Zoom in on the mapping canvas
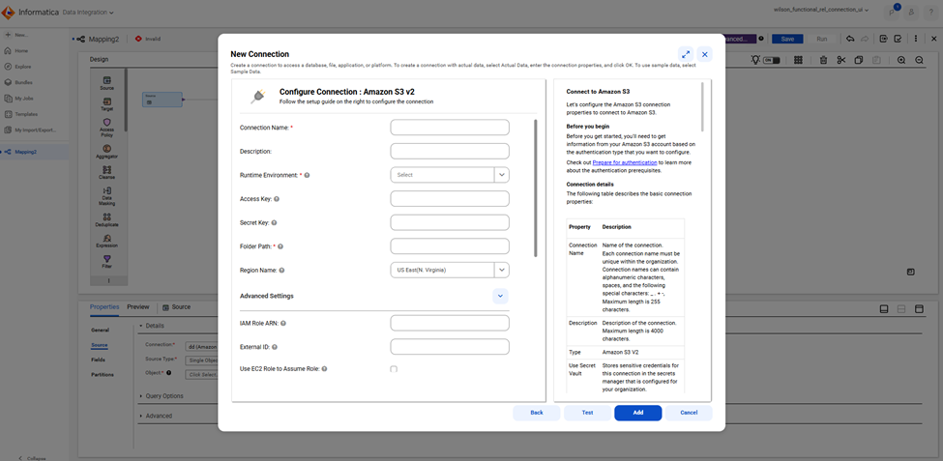 point(901,60)
